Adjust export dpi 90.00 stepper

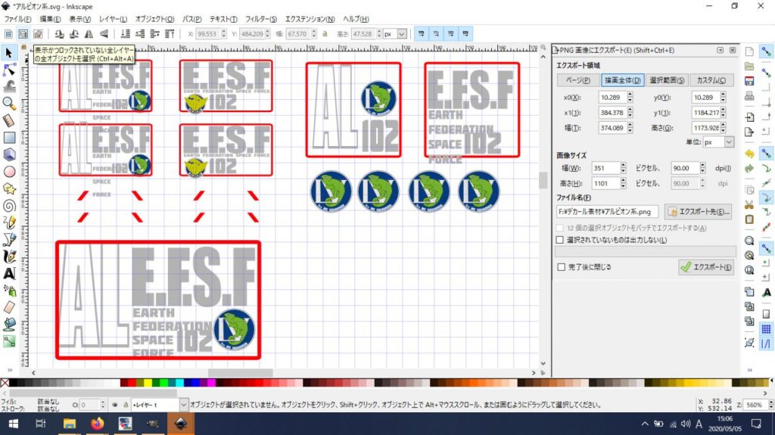(703, 168)
